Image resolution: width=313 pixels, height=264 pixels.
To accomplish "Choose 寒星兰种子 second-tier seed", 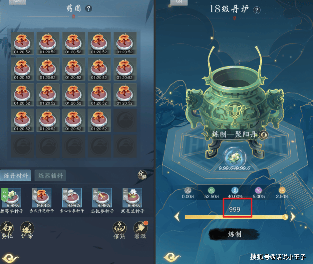I will (x=132, y=197).
